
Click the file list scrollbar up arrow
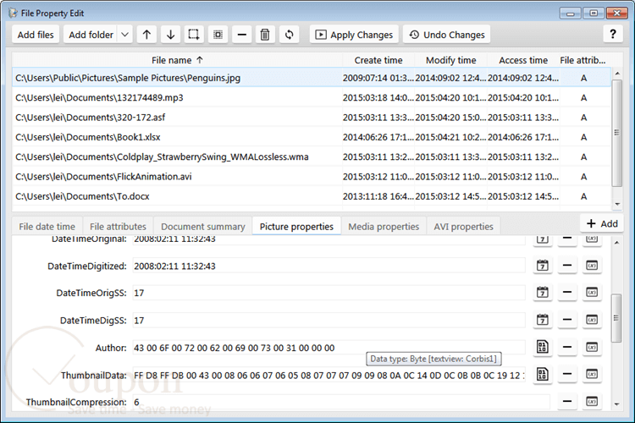pos(617,74)
